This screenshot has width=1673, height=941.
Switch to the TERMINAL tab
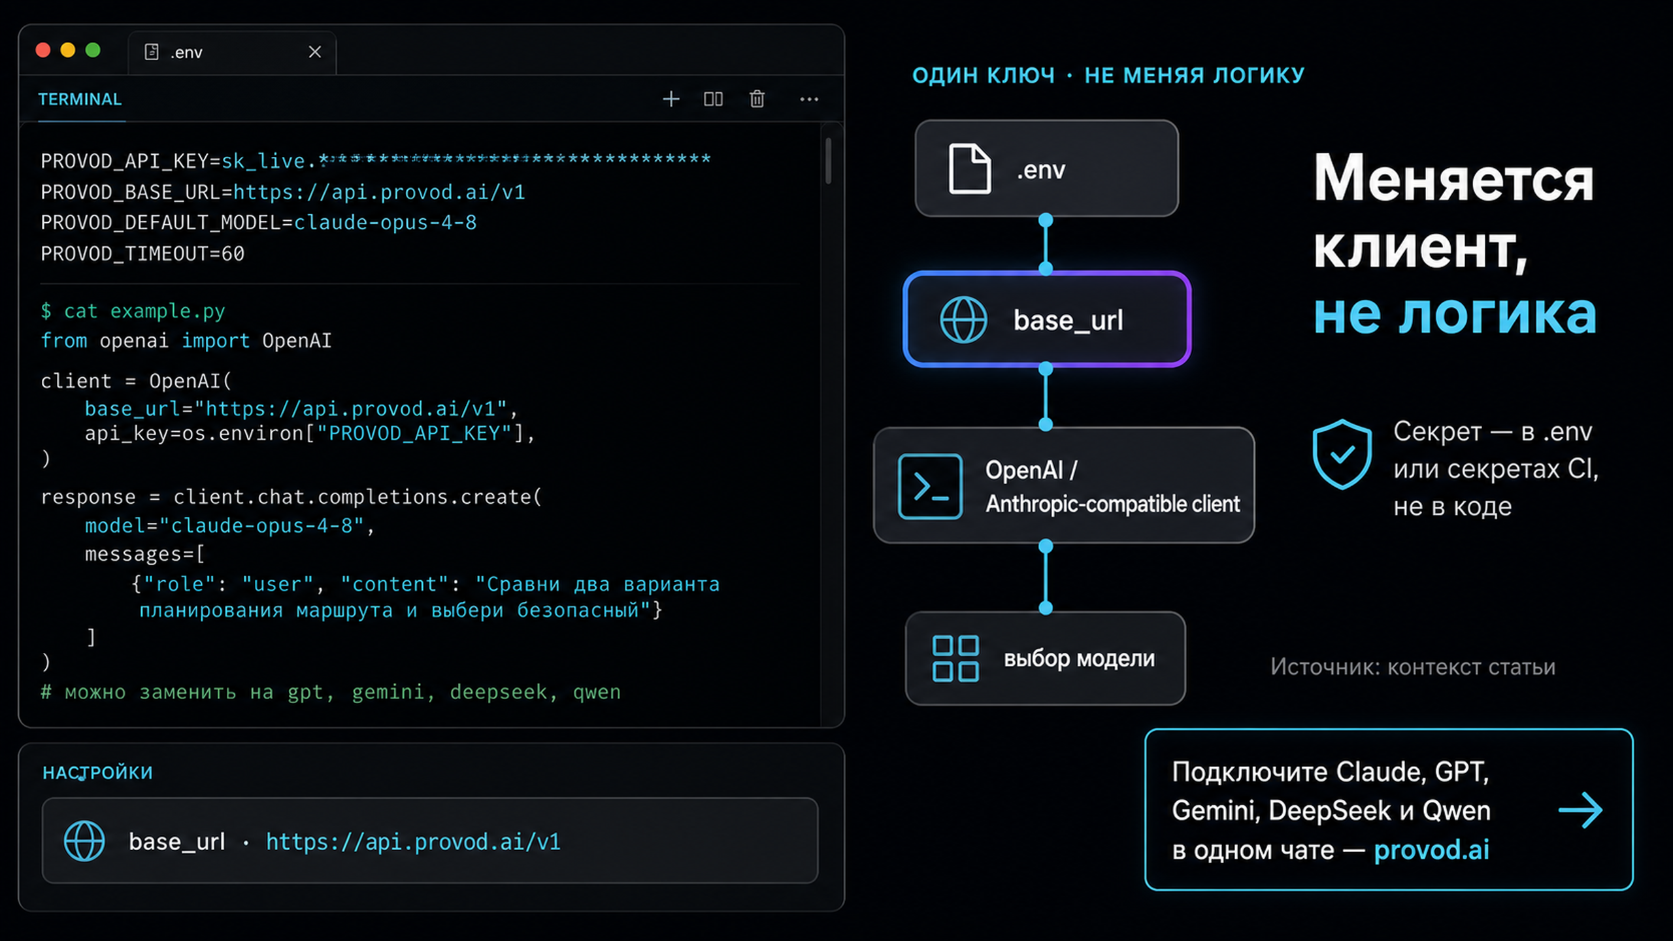pos(80,99)
